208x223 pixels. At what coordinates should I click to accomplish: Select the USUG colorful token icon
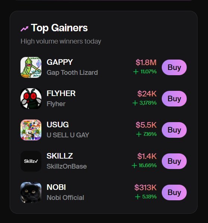click(x=31, y=130)
